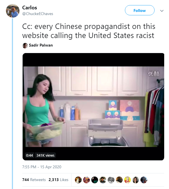Play the embedded laundry video
Screen dimensions: 169x189
tap(93, 106)
